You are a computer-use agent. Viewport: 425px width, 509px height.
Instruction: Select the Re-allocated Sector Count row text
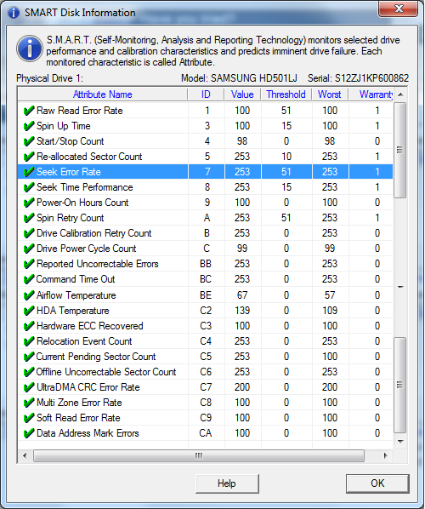point(89,157)
